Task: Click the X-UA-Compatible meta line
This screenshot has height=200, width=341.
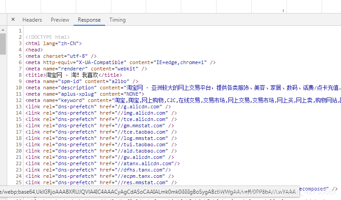Action: [x=120, y=62]
